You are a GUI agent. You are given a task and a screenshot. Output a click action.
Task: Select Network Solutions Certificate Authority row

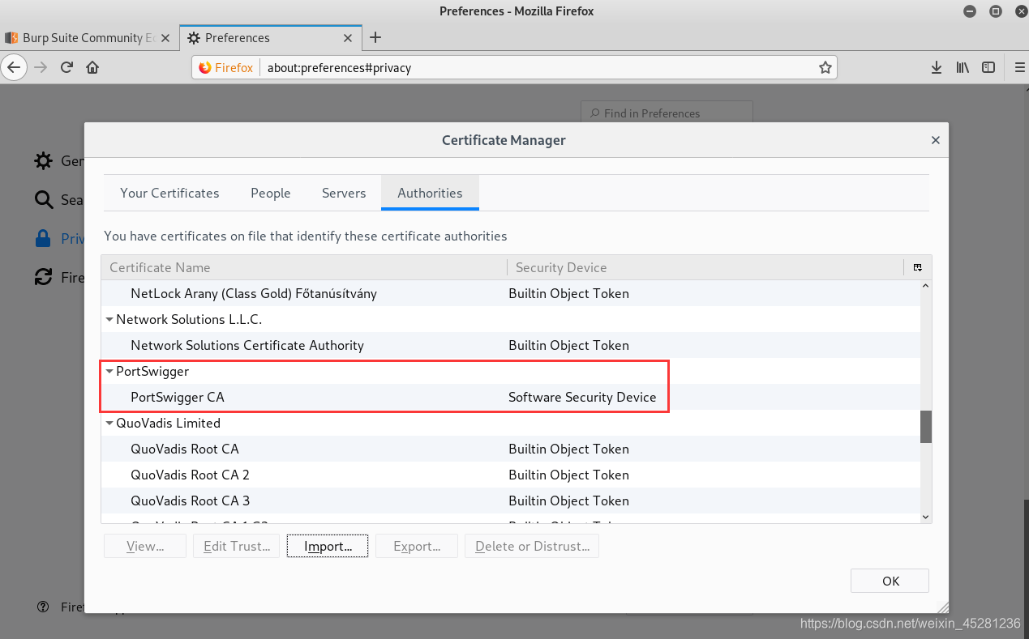pos(511,345)
